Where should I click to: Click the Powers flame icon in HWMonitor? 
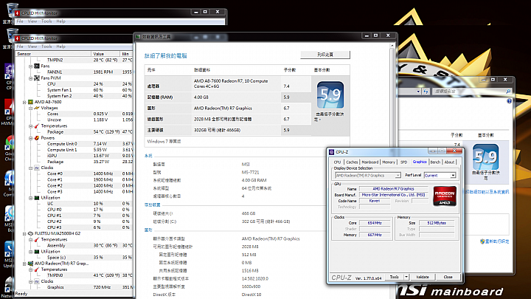[x=37, y=138]
